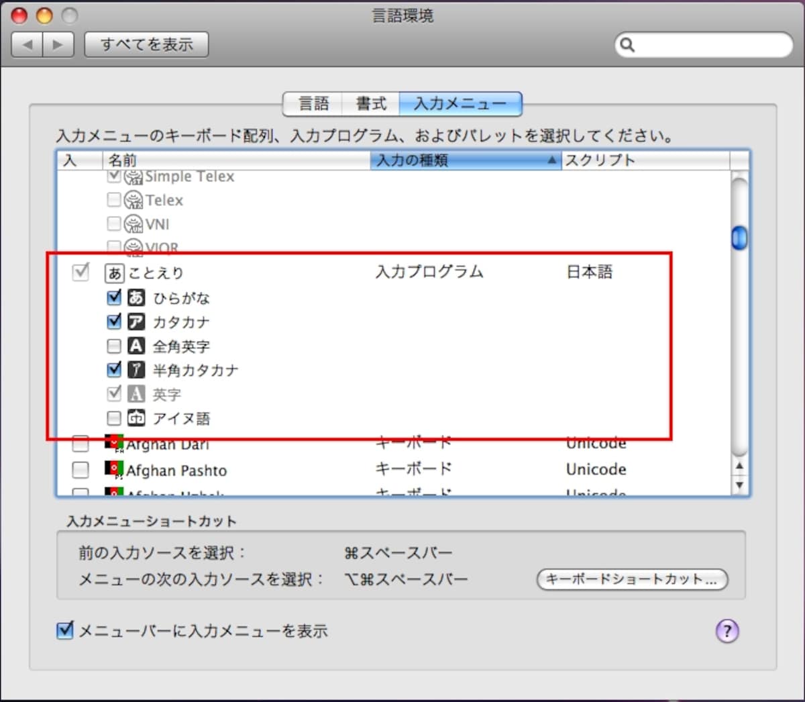Image resolution: width=805 pixels, height=702 pixels.
Task: Click the Telex input method icon
Action: coord(134,200)
